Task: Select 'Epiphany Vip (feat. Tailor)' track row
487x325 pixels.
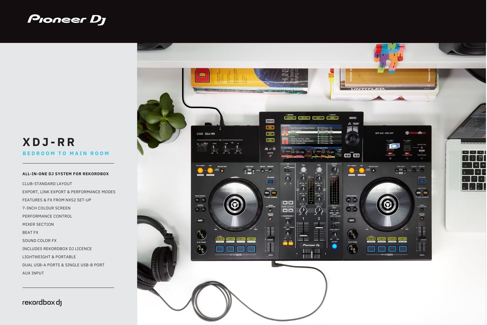Action: pyautogui.click(x=311, y=139)
